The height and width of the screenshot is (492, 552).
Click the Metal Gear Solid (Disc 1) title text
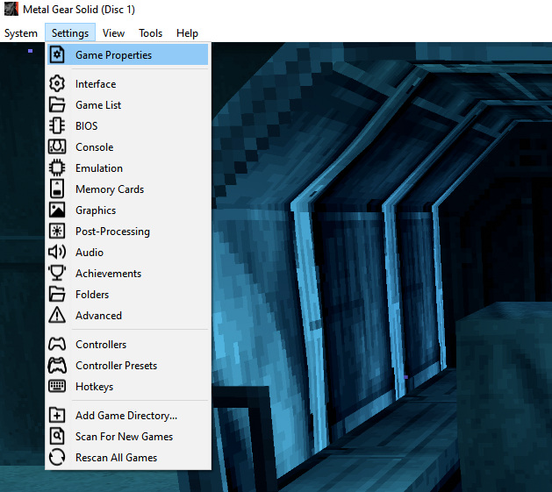(79, 10)
